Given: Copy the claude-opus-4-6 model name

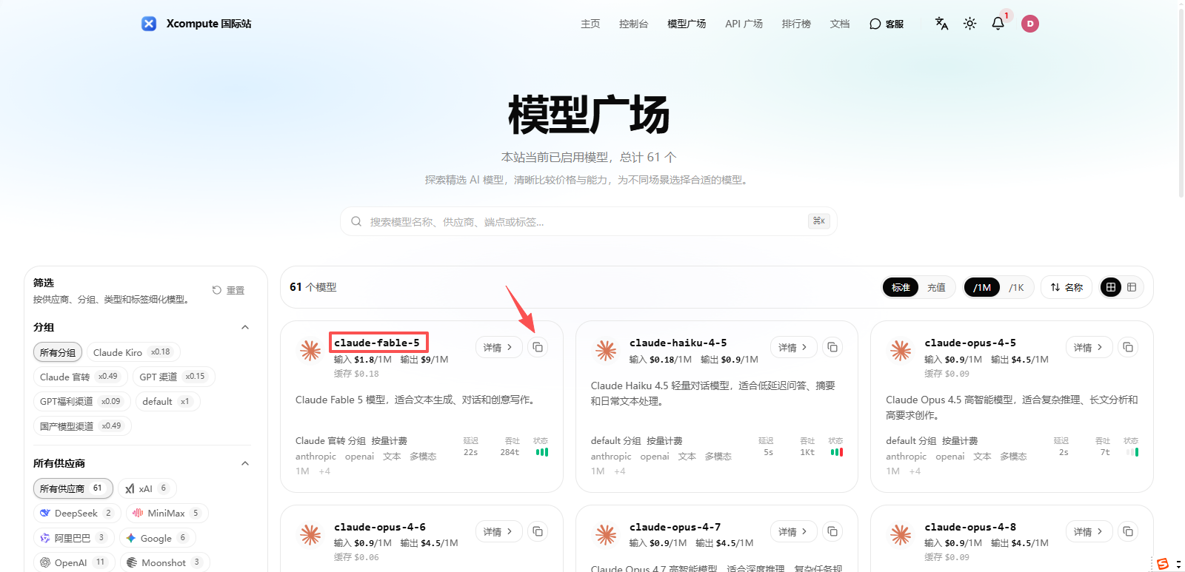Looking at the screenshot, I should 538,531.
